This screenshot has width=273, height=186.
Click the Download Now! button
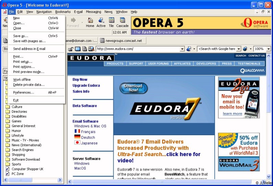(134, 88)
